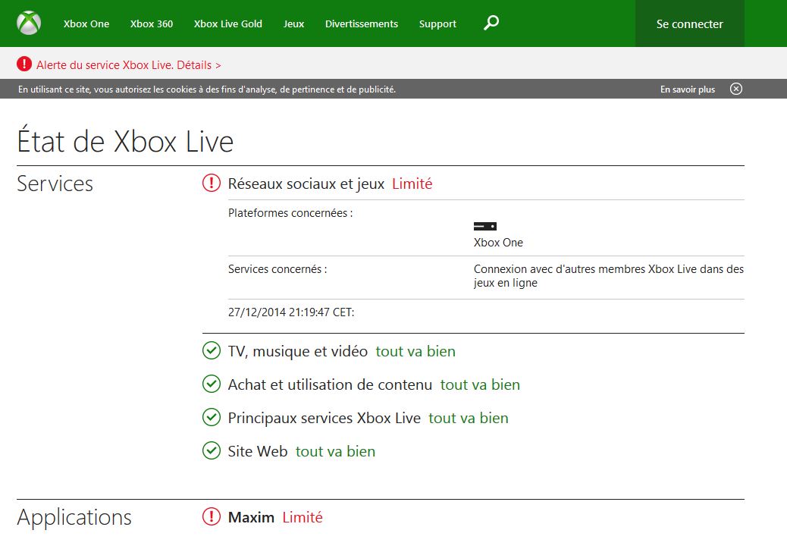
Task: Open the Xbox Live Gold menu
Action: click(x=228, y=24)
